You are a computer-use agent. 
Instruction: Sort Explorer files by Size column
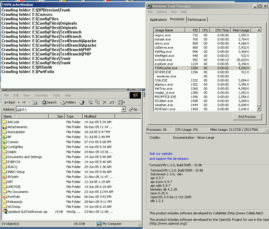[57, 116]
